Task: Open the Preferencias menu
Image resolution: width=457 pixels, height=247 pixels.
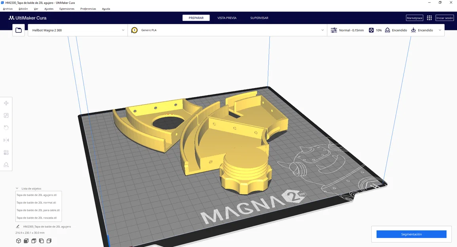Action: (x=88, y=9)
